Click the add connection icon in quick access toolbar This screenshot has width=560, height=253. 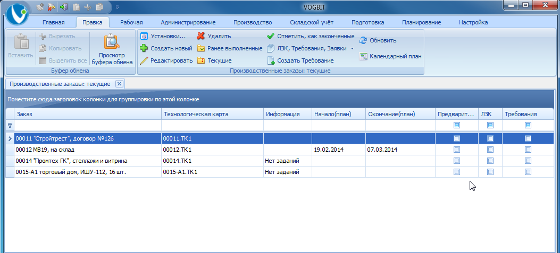(41, 6)
